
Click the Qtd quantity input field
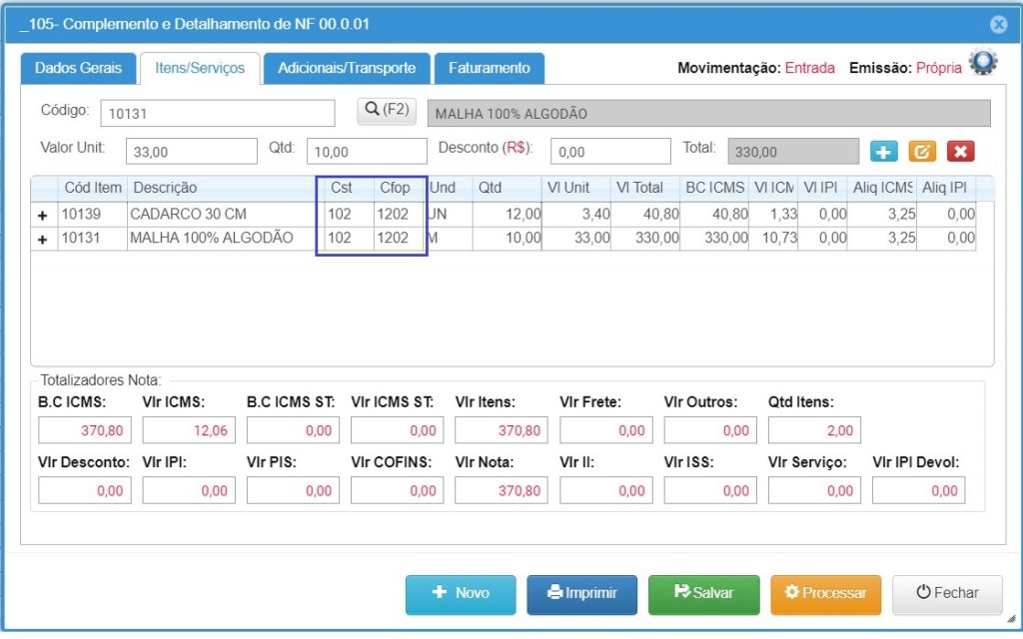(367, 152)
